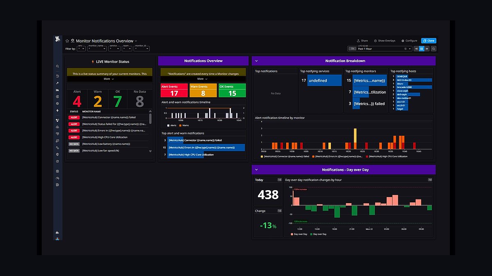Click the monitor list scrollbar thumb
The width and height of the screenshot is (492, 276).
pos(150,119)
